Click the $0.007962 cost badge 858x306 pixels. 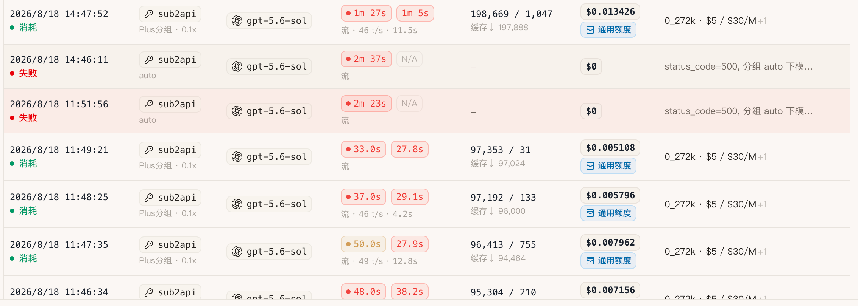[610, 243]
